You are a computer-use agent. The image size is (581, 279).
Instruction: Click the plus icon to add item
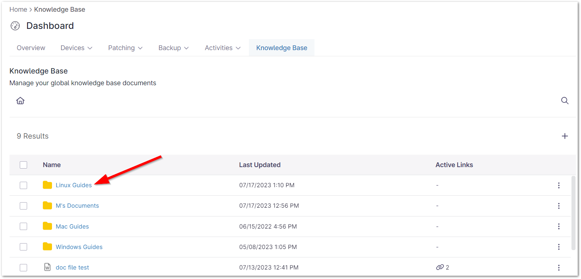pyautogui.click(x=565, y=136)
